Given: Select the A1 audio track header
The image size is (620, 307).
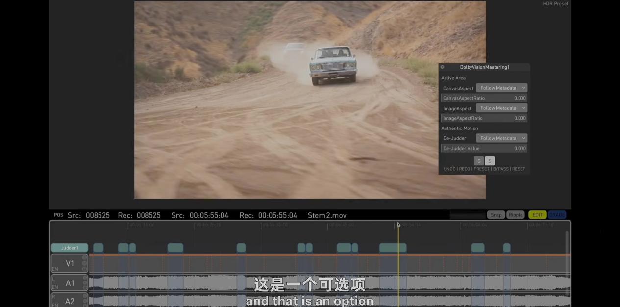Looking at the screenshot, I should pyautogui.click(x=70, y=283).
